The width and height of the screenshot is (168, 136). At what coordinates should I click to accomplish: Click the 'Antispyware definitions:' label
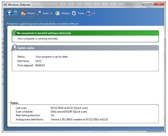30,119
